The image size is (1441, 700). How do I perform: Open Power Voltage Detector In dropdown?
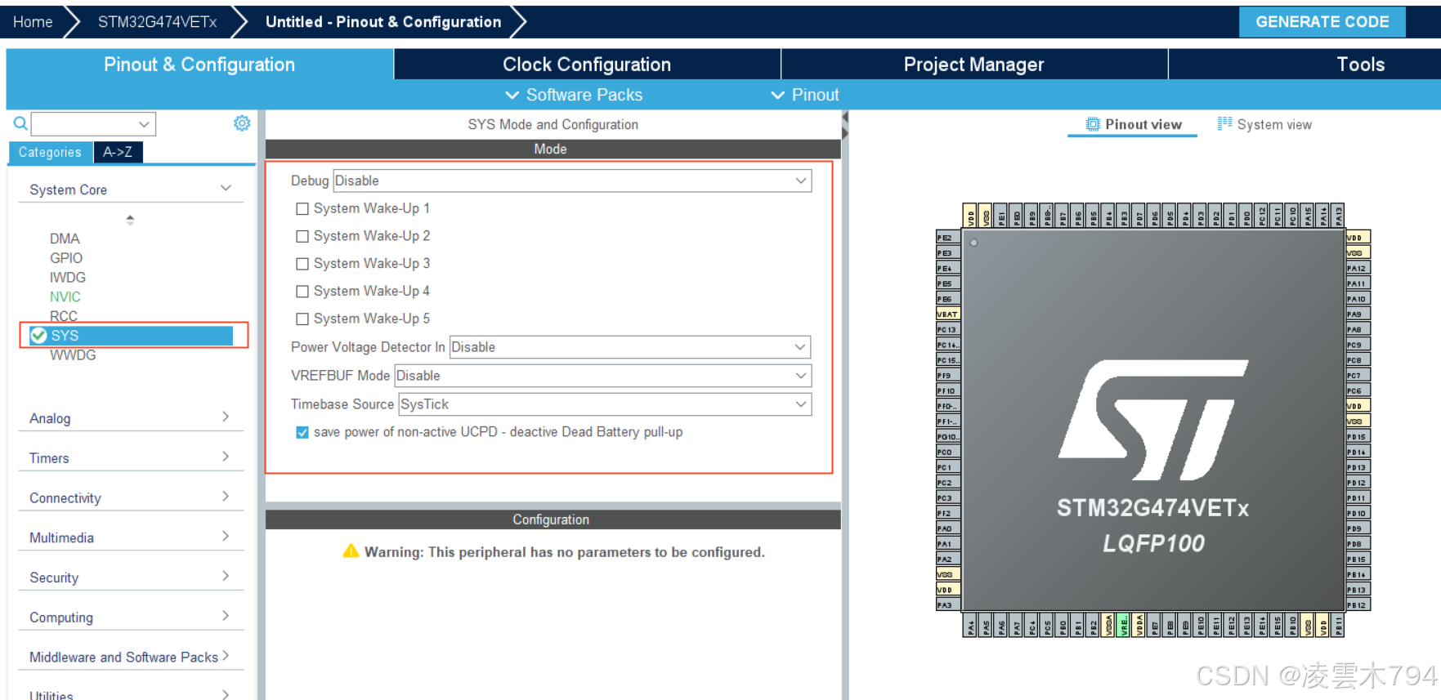coord(630,347)
